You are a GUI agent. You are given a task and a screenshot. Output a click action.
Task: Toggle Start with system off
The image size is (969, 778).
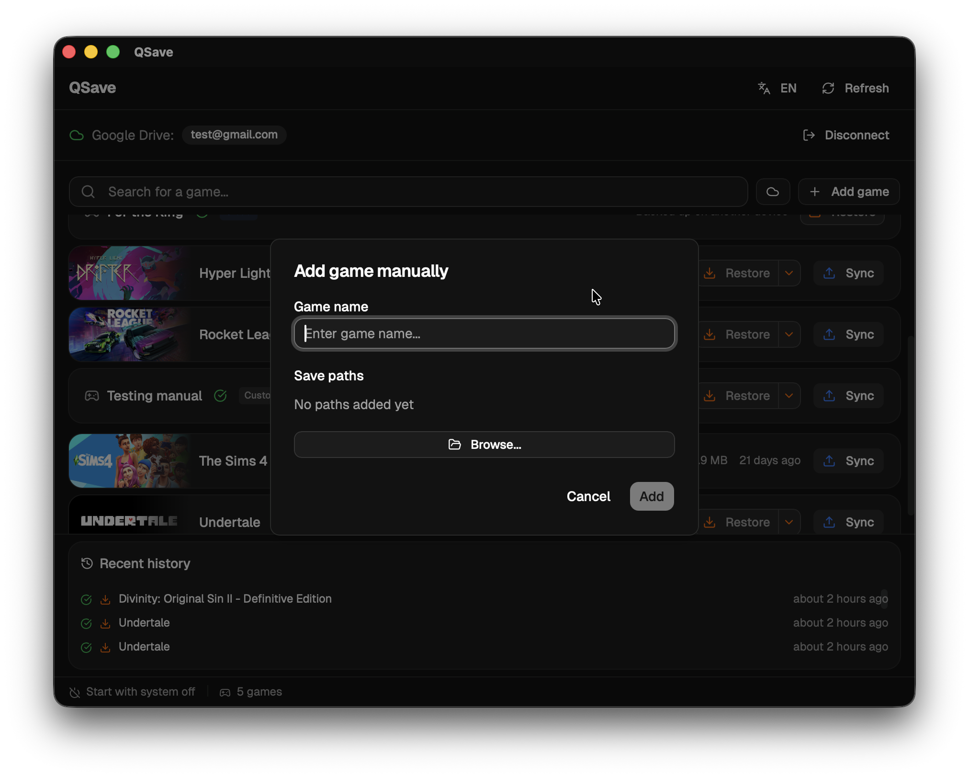pos(133,692)
